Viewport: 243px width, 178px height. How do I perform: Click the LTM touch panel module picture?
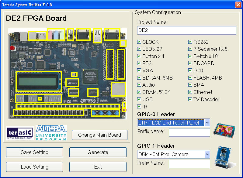coord(224,130)
